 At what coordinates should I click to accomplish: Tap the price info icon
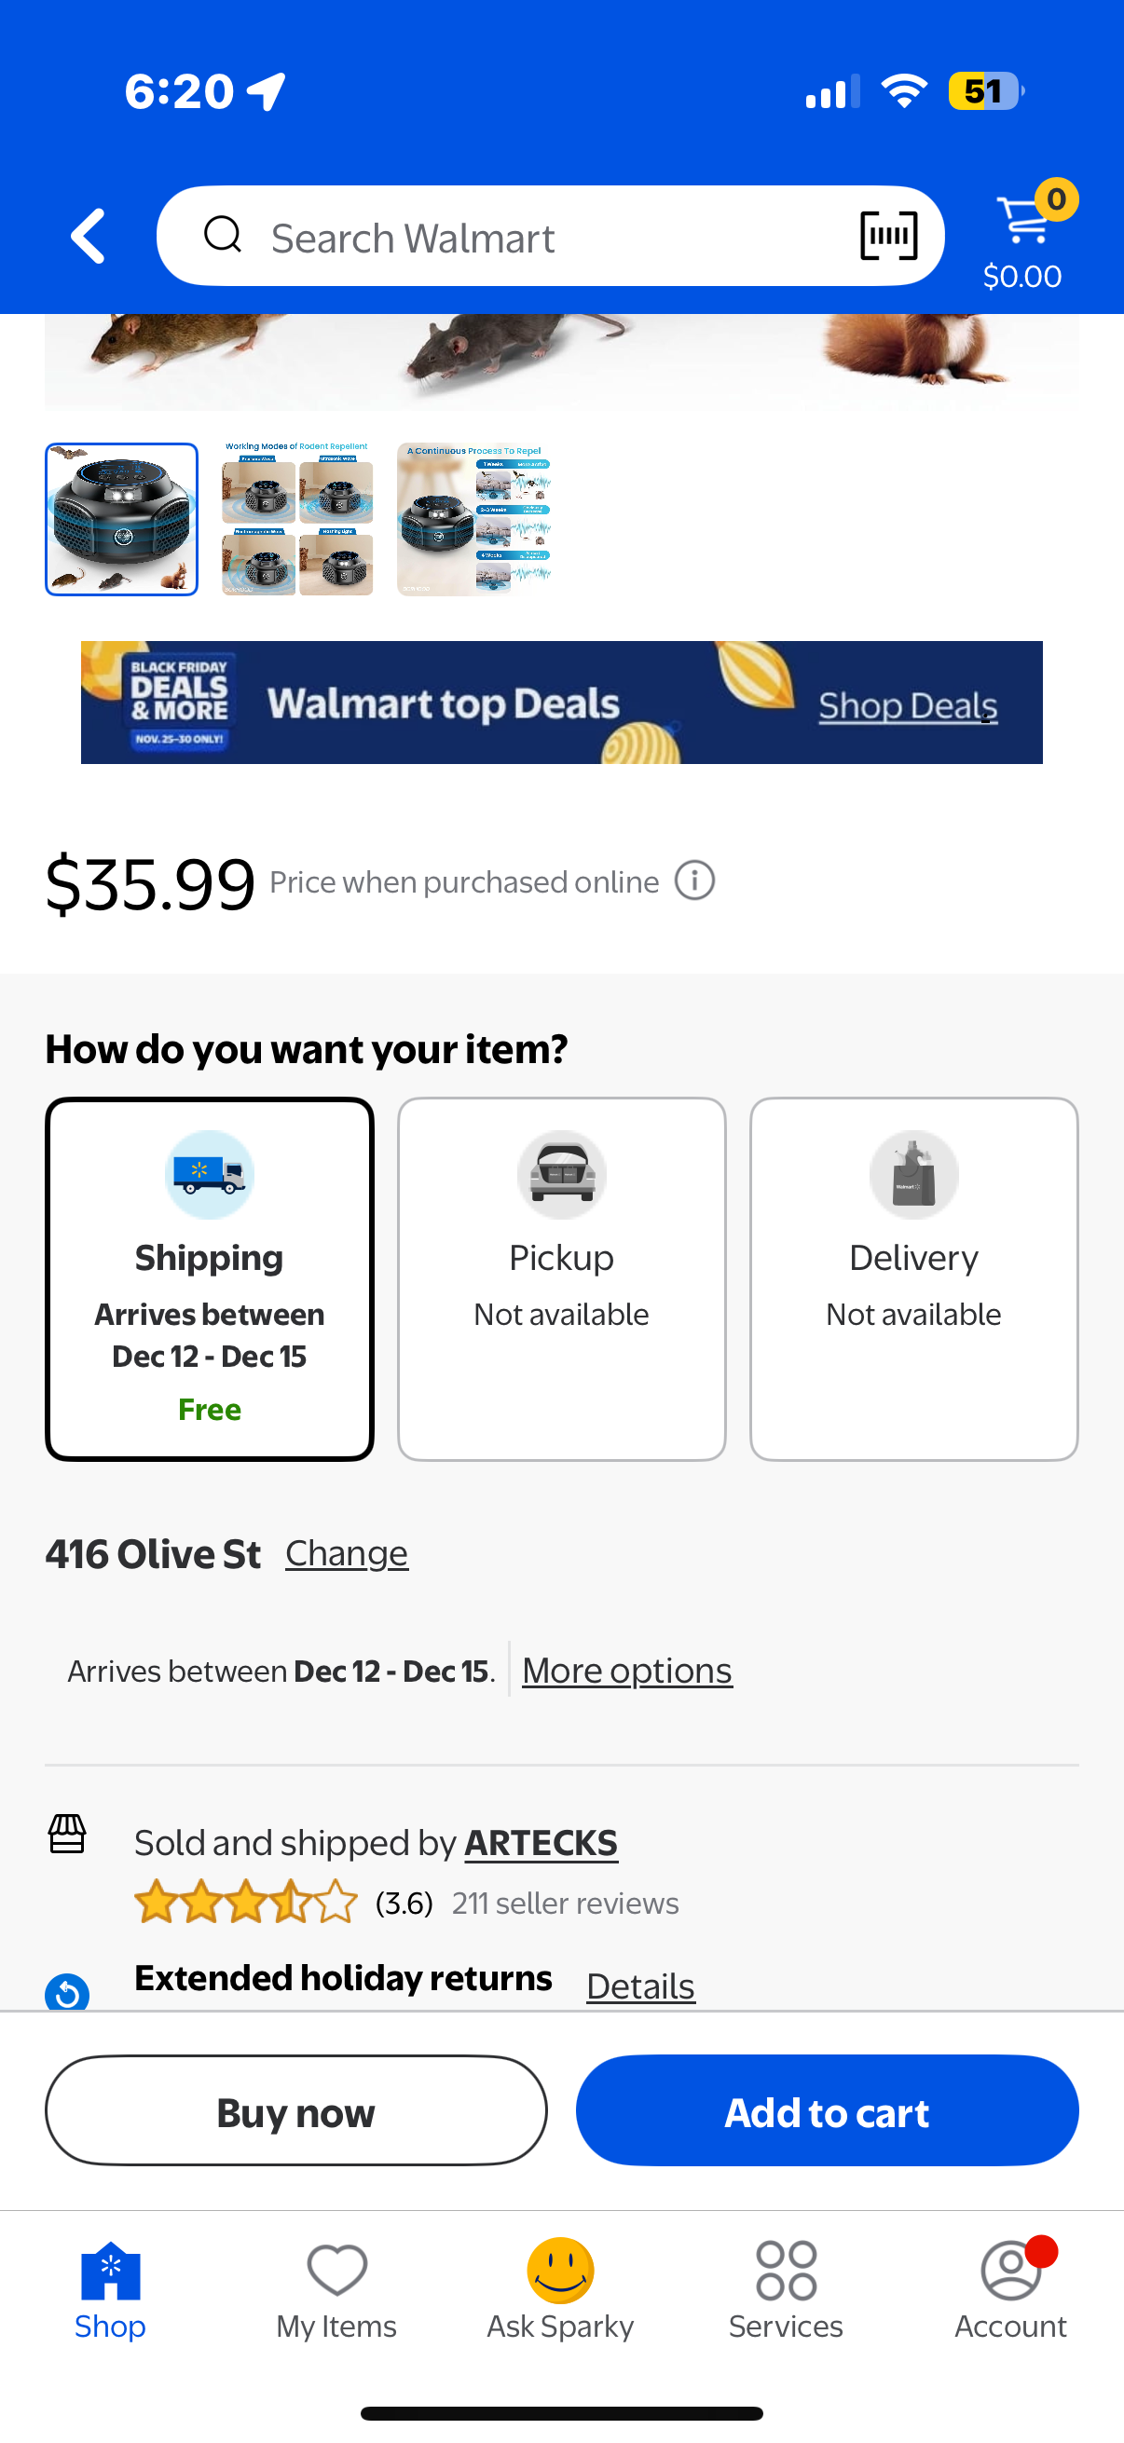[694, 881]
